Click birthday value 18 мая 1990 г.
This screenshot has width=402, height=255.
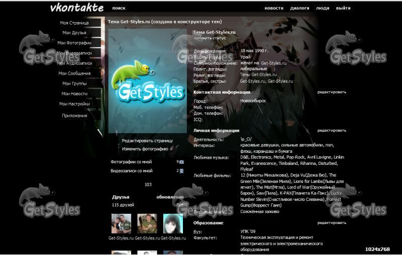tap(254, 51)
